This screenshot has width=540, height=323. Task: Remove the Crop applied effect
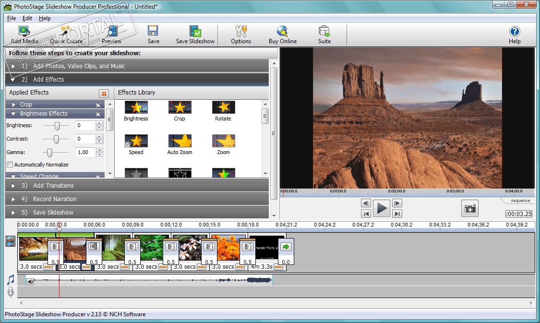tap(98, 105)
